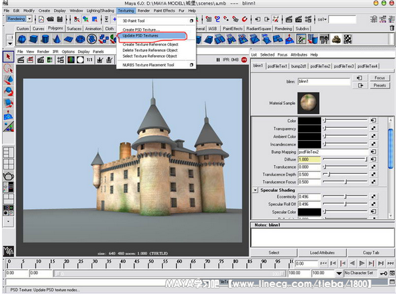Pause IPR tuning
Screen dimensions: 396x295
tap(218, 60)
